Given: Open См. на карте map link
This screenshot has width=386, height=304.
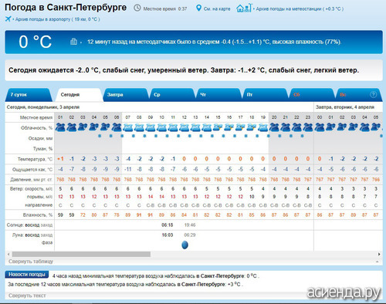Looking at the screenshot, I should 217,8.
